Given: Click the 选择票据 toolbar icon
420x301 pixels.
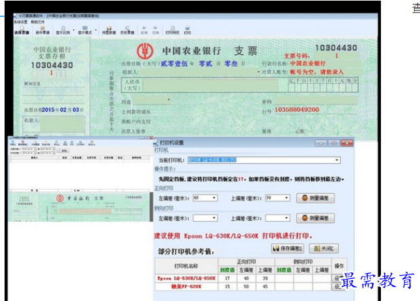Looking at the screenshot, I should 21,30.
